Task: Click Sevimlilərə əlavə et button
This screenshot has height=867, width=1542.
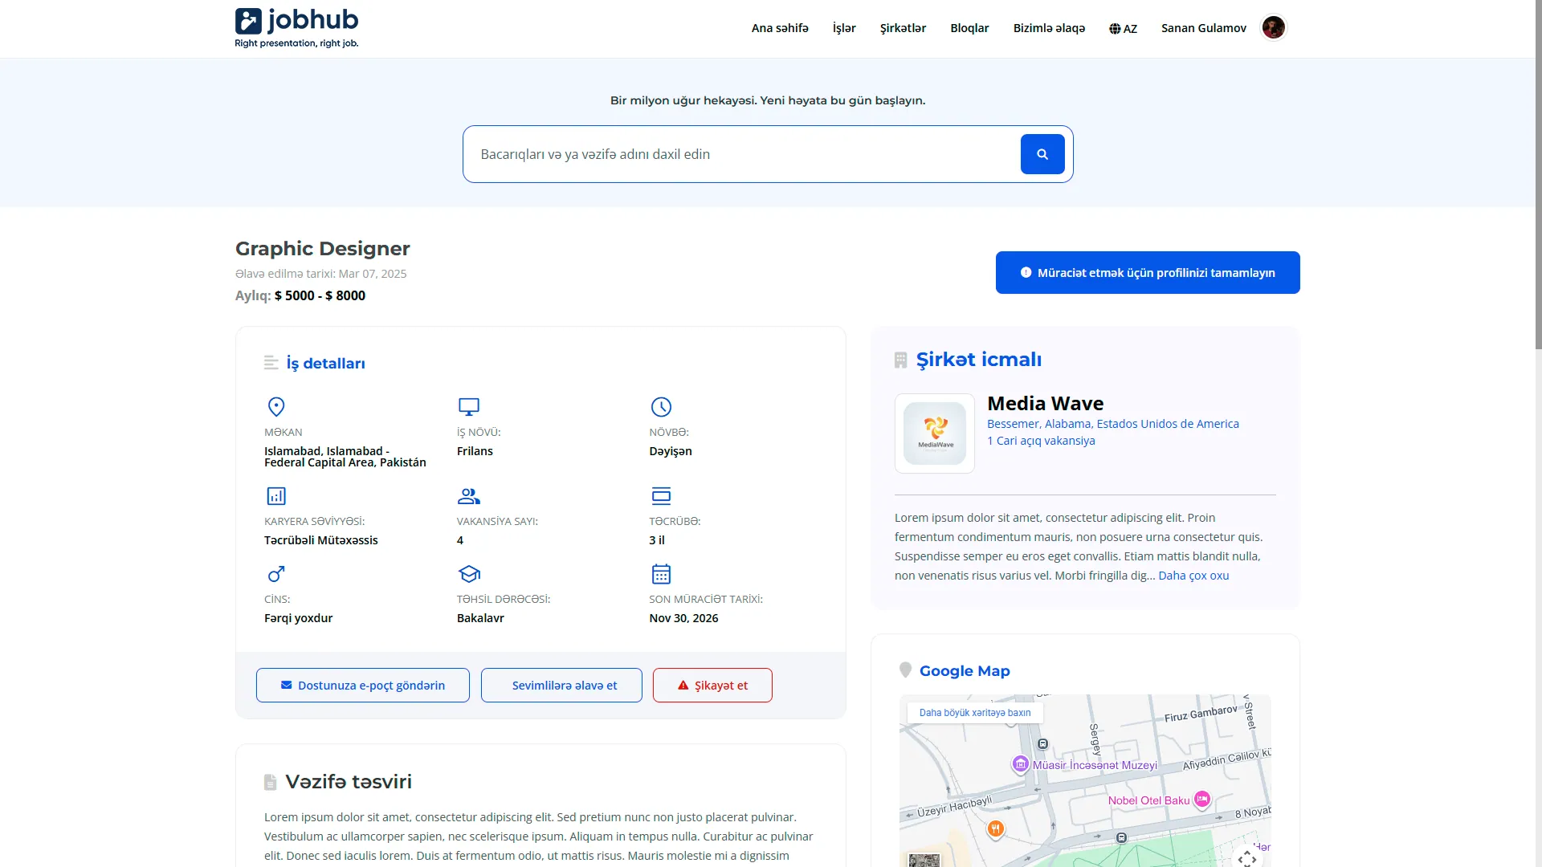Action: pyautogui.click(x=561, y=686)
